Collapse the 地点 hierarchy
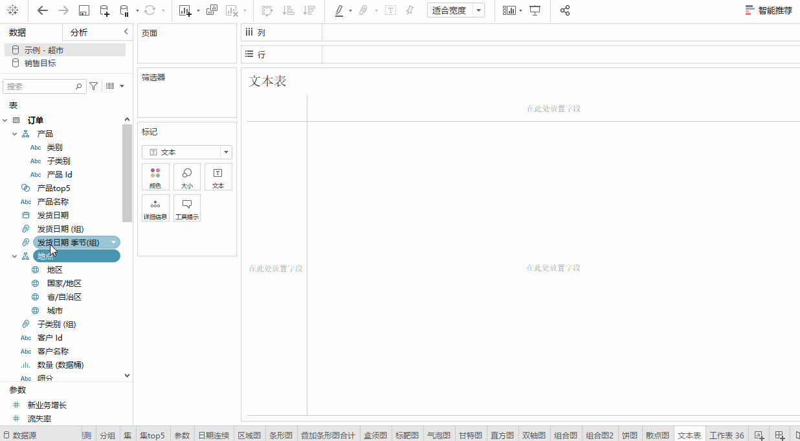This screenshot has width=800, height=441. [x=15, y=256]
